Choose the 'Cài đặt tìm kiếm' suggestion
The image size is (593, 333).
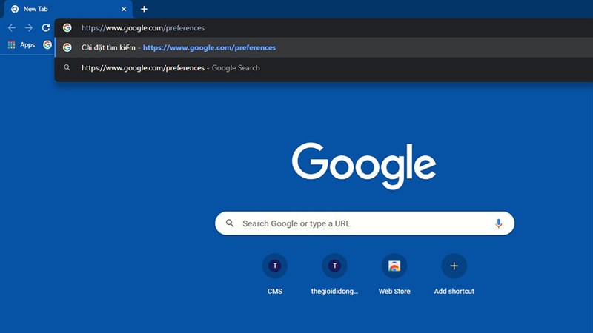point(324,47)
